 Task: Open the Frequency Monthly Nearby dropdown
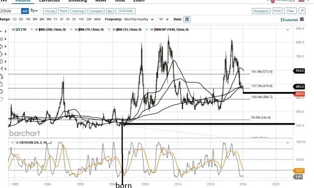coord(139,20)
